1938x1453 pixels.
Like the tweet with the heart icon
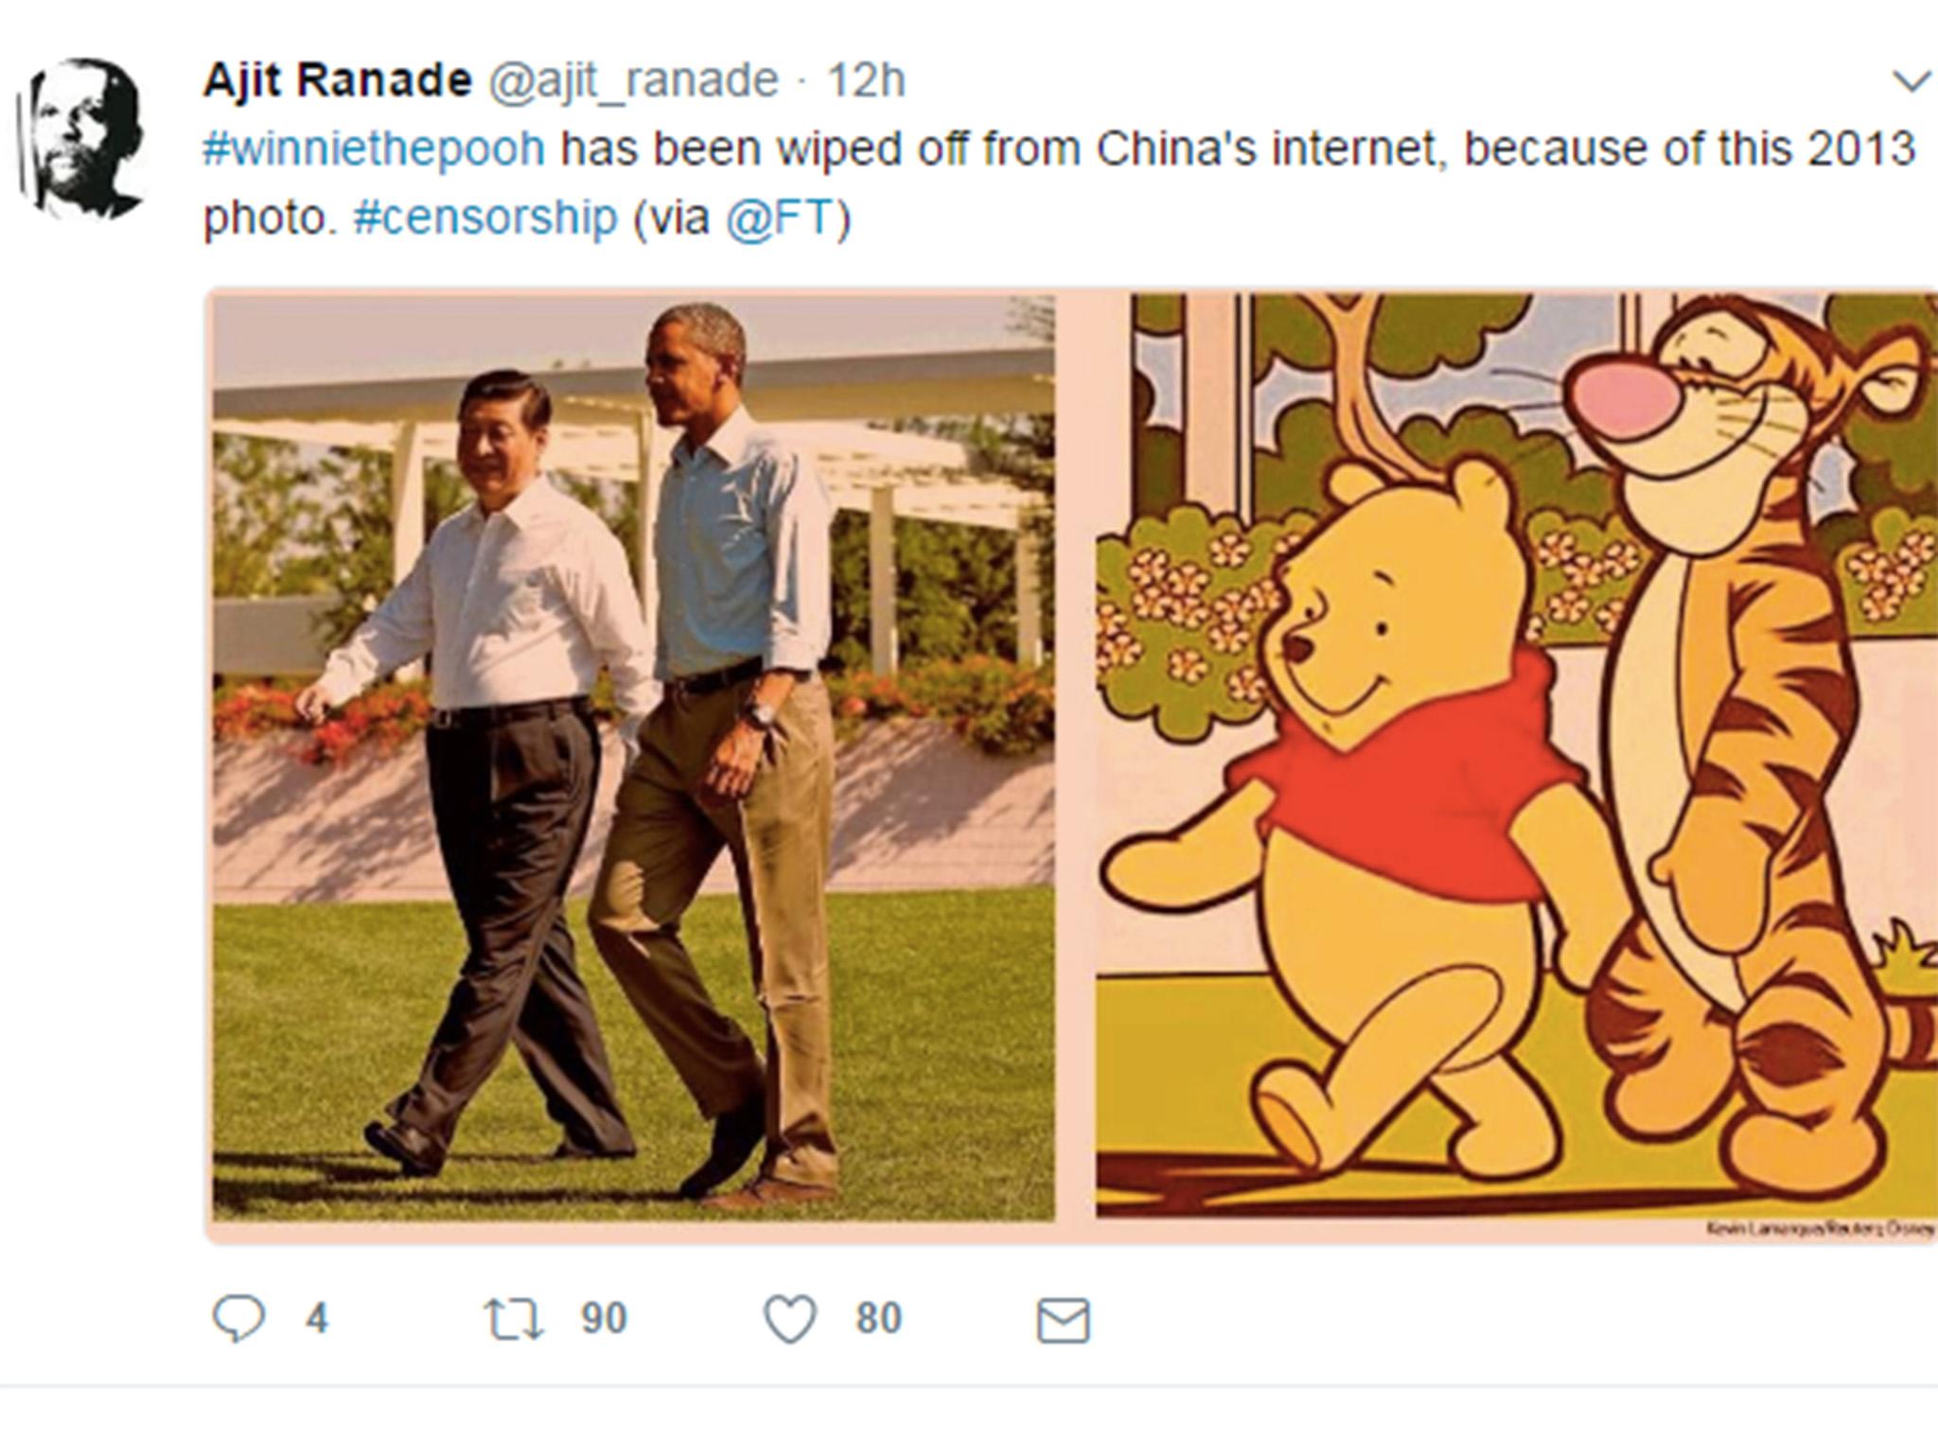coord(789,1319)
